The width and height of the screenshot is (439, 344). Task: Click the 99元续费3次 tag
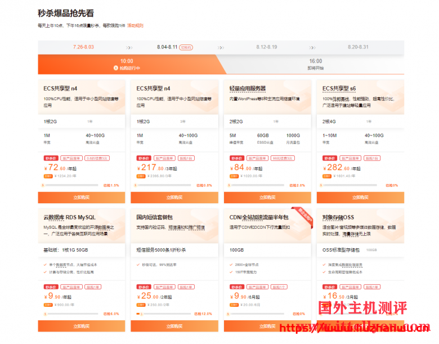[x=283, y=158]
